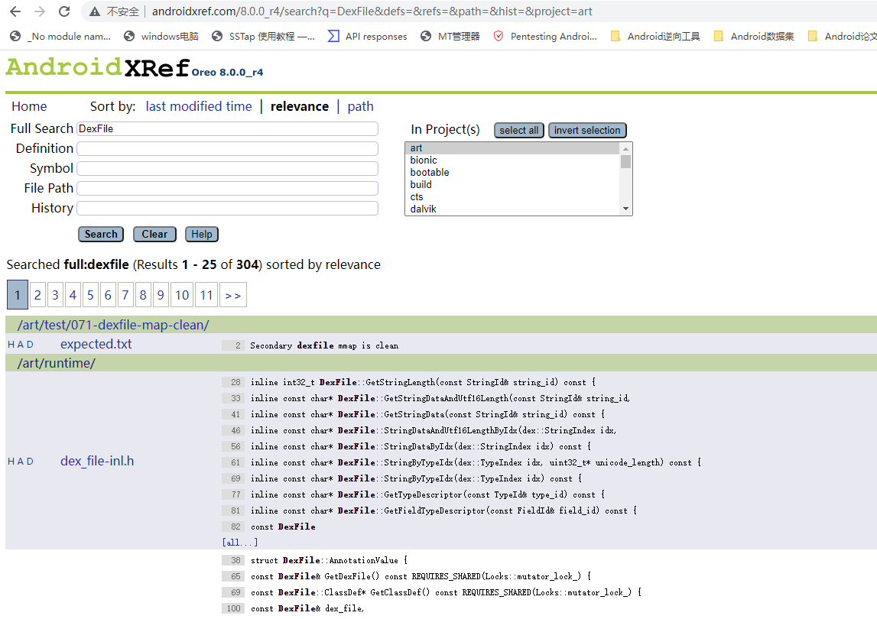This screenshot has height=619, width=877.
Task: Click the 'select all' projects button
Action: (x=519, y=130)
